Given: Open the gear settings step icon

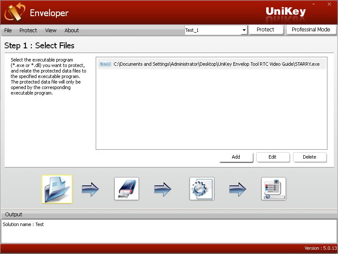Looking at the screenshot, I should pos(202,189).
